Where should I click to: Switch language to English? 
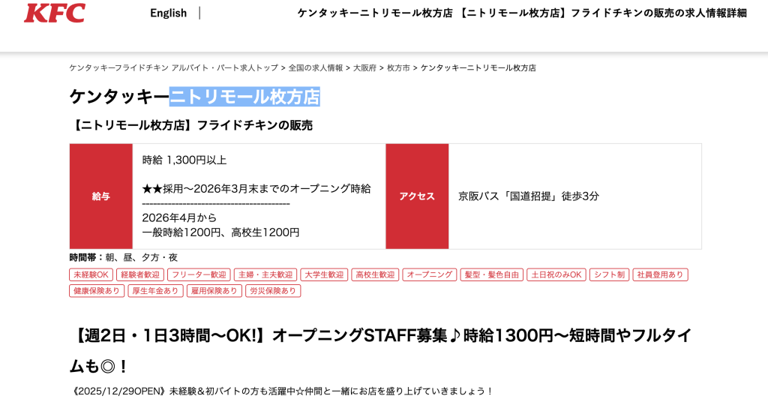coord(168,13)
